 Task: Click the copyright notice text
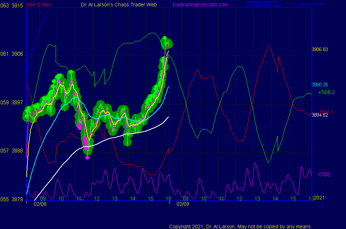click(x=240, y=226)
